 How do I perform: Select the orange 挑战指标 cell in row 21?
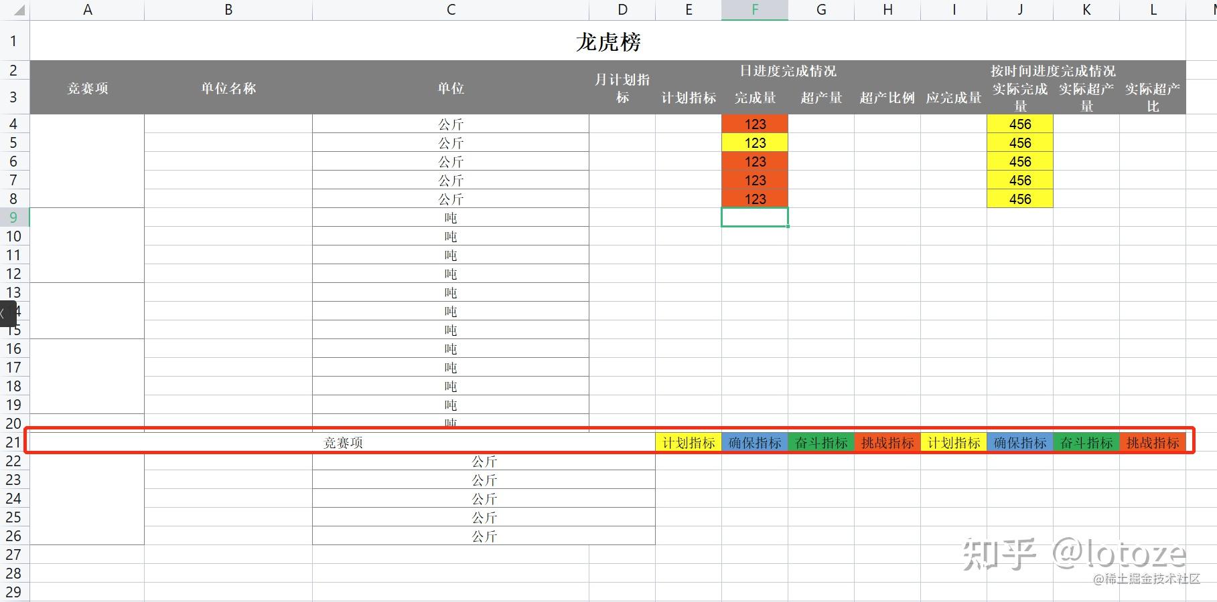(x=887, y=442)
